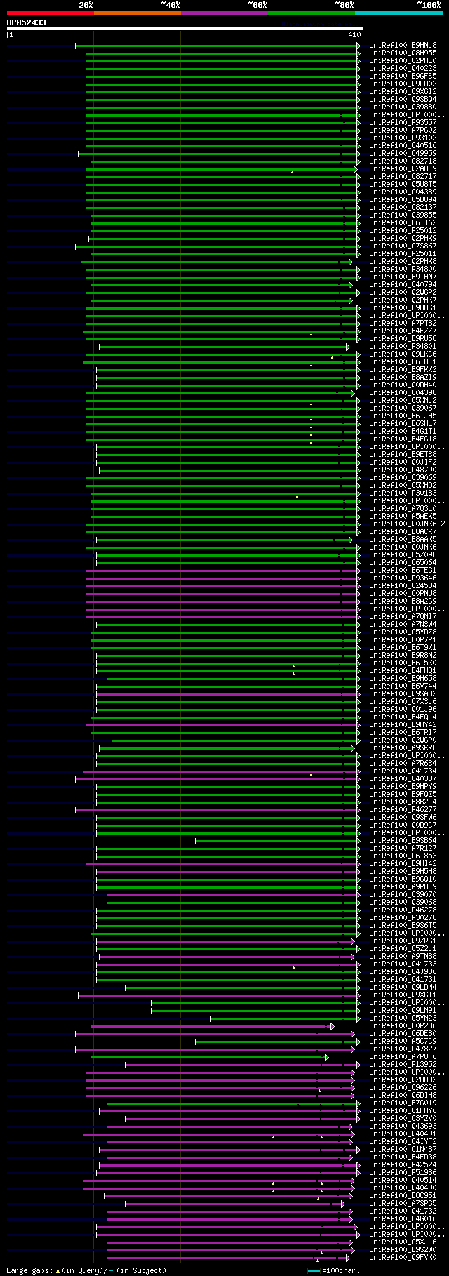
Task: Click the UniRef100_A7PTB2 label
Action: pos(403,324)
